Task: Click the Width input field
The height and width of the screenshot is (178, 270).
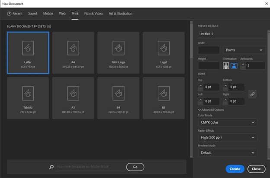Action: (209, 50)
